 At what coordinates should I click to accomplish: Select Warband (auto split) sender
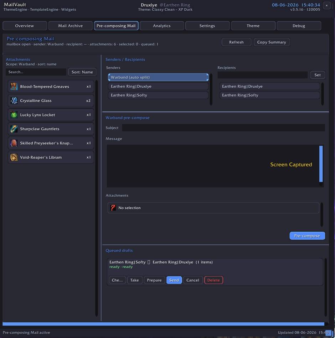click(x=158, y=77)
